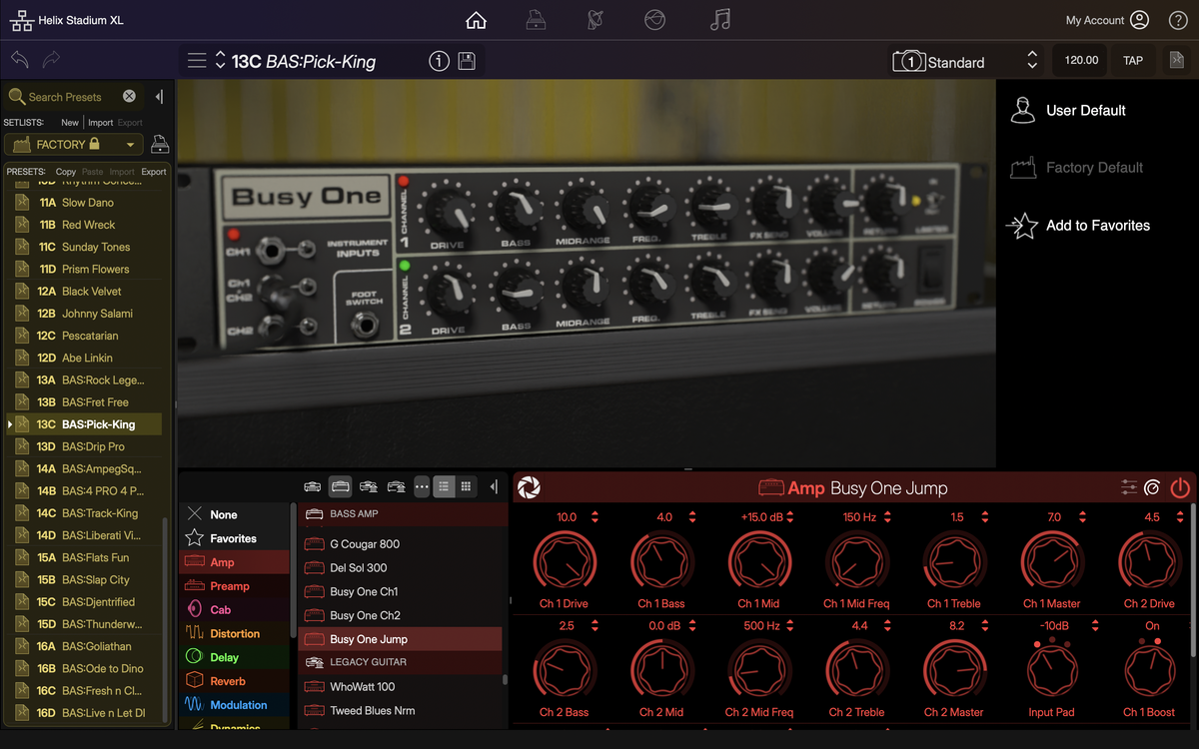Open preset info icon next to BAS:Pick-King
Viewport: 1199px width, 749px height.
(439, 61)
